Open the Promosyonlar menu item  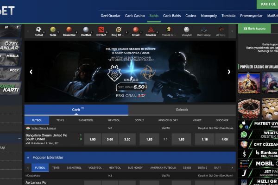[251, 16]
